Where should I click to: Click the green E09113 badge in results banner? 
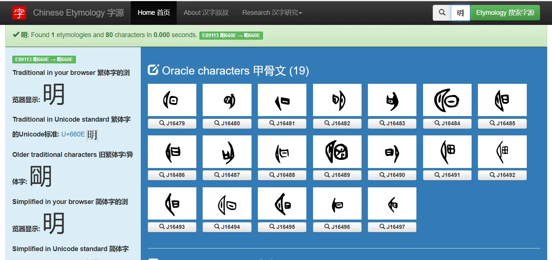[231, 36]
